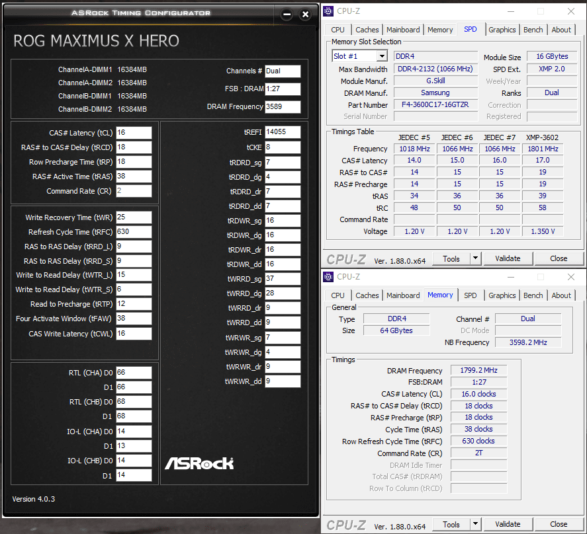This screenshot has height=534, width=587.
Task: Open Mainboard tab in upper CPU-Z window
Action: (x=403, y=30)
